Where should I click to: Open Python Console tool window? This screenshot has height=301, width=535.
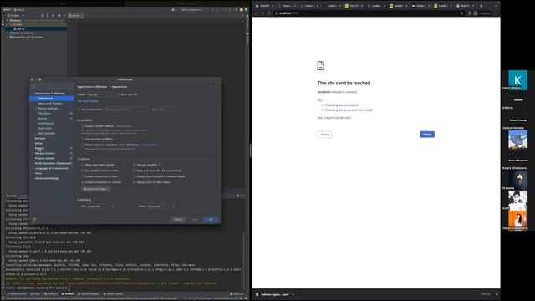click(x=114, y=293)
